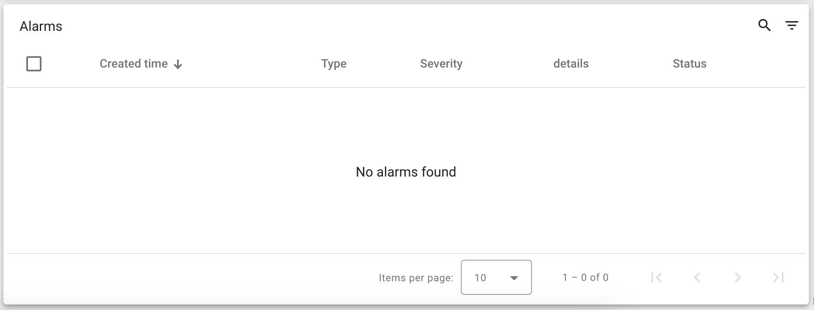Sort alarms by Type column header
The image size is (814, 310).
click(334, 64)
